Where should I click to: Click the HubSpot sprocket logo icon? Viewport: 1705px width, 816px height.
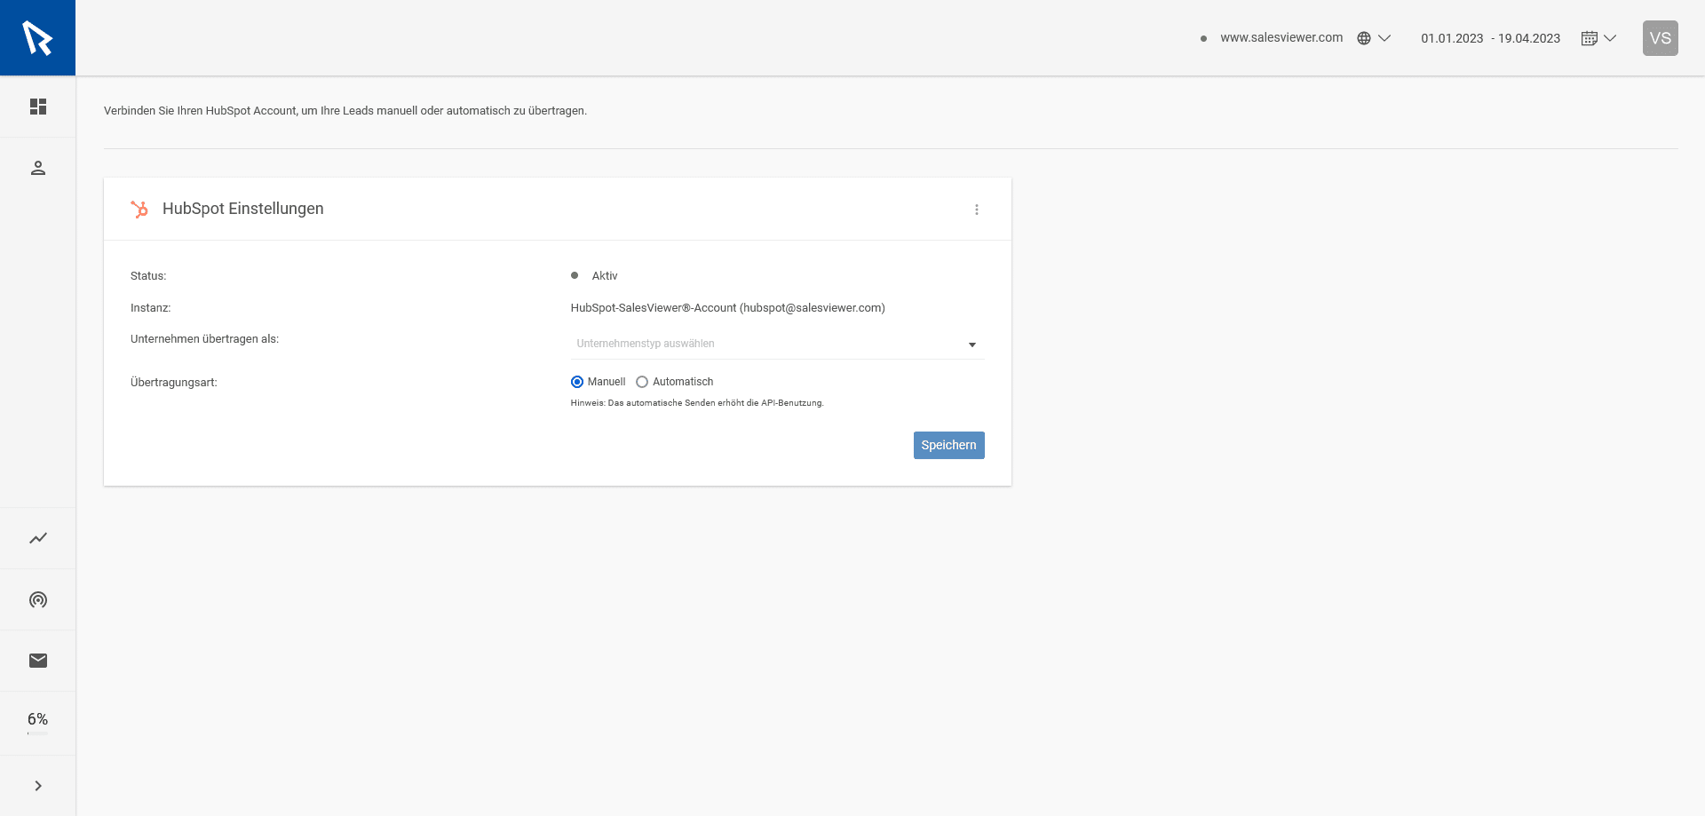click(x=139, y=209)
